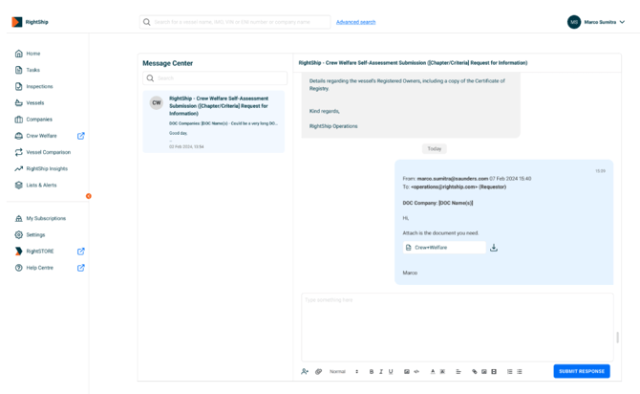Open RightShip Insights page
Image resolution: width=640 pixels, height=394 pixels.
[47, 168]
